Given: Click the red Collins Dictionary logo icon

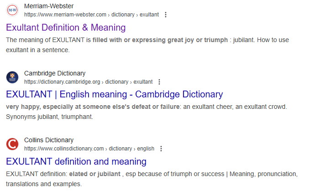Looking at the screenshot, I should (x=12, y=144).
